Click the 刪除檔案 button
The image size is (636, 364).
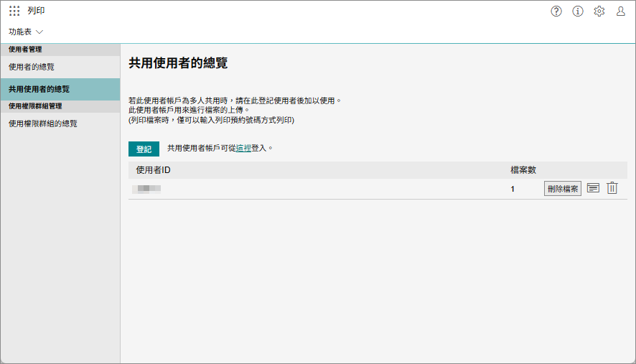562,189
